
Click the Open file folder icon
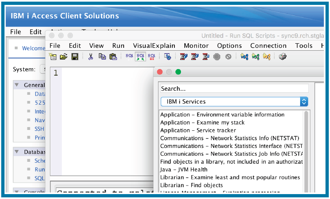[x=63, y=57]
